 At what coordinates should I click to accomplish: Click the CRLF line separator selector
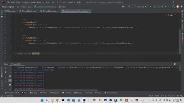click(x=157, y=96)
